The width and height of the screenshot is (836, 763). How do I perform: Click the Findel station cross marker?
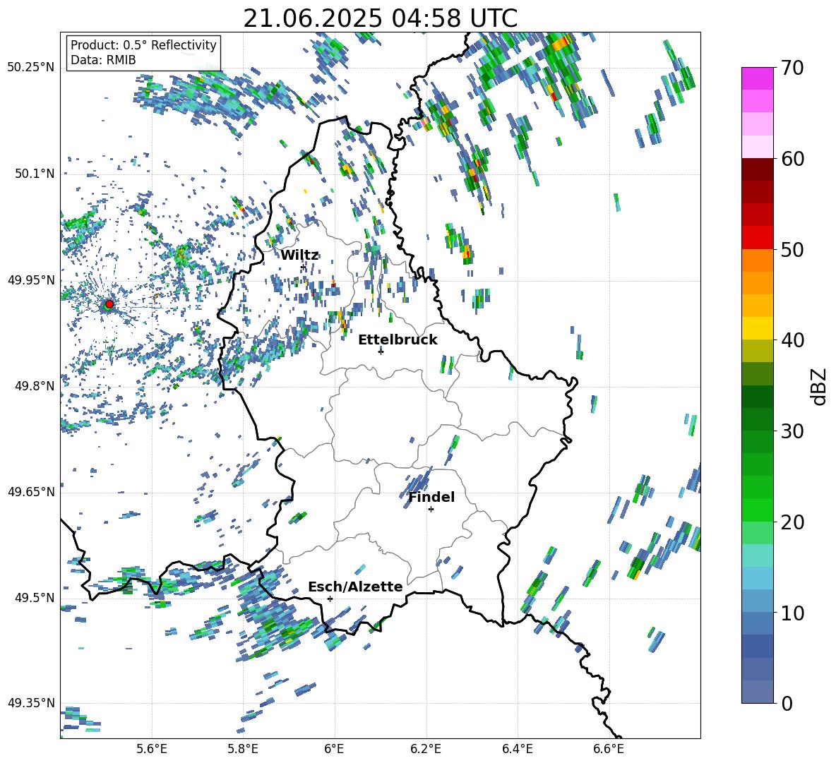431,510
